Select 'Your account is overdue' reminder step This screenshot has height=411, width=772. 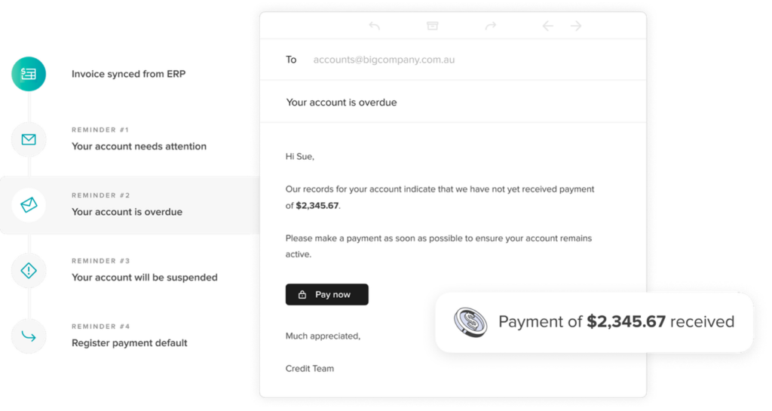(127, 212)
